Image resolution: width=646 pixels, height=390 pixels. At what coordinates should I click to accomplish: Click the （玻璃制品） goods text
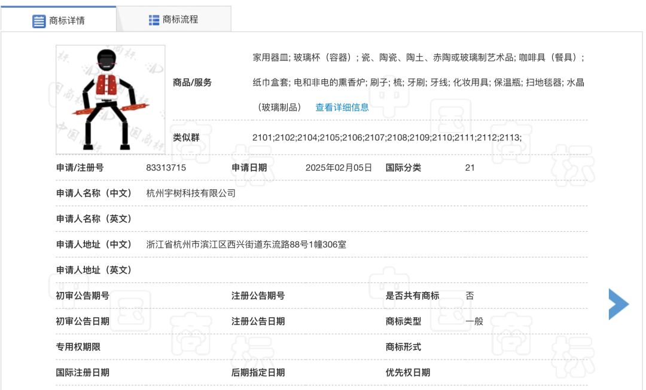click(x=280, y=108)
